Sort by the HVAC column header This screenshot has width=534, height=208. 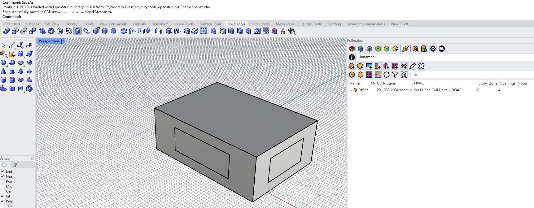(x=419, y=83)
